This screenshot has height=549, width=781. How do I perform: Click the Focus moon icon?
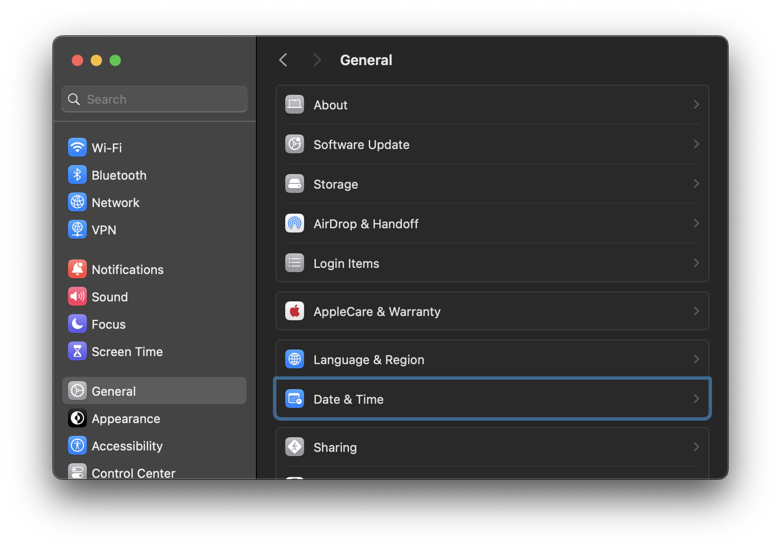point(77,324)
